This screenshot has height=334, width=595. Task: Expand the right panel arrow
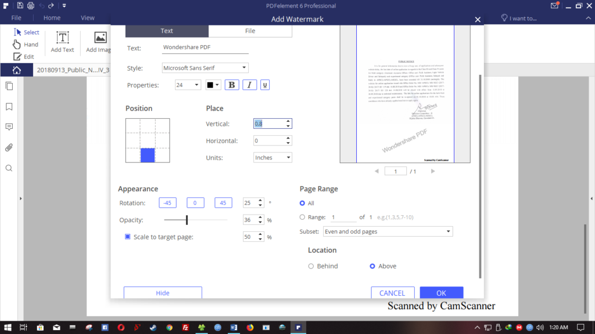coord(591,198)
